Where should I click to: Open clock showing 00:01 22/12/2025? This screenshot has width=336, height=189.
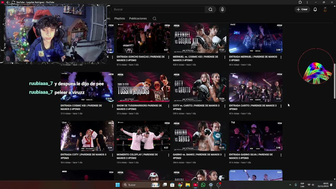point(323,185)
